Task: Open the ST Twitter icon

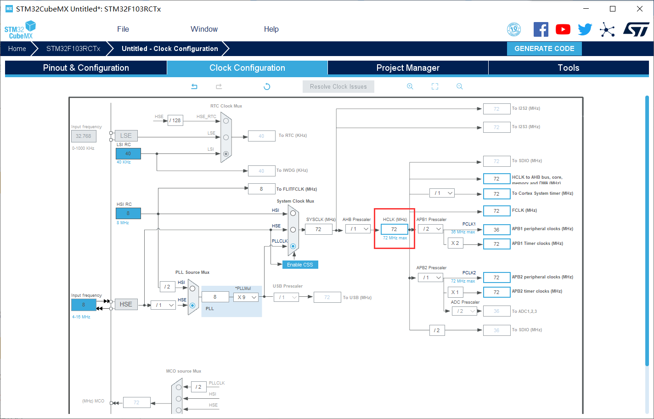Action: (585, 29)
